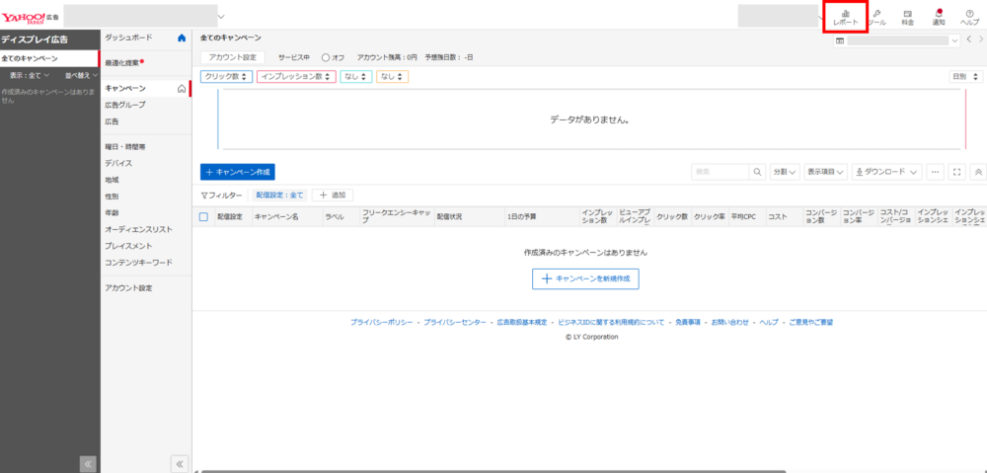The height and width of the screenshot is (473, 987).
Task: Open the three-dot more options button
Action: point(935,171)
